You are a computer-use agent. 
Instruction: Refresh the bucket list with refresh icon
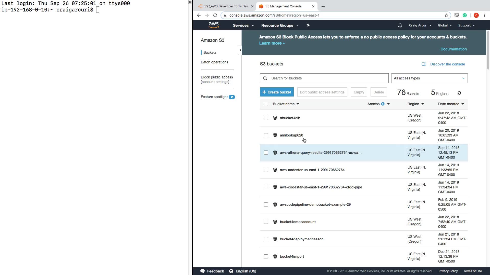point(459,93)
